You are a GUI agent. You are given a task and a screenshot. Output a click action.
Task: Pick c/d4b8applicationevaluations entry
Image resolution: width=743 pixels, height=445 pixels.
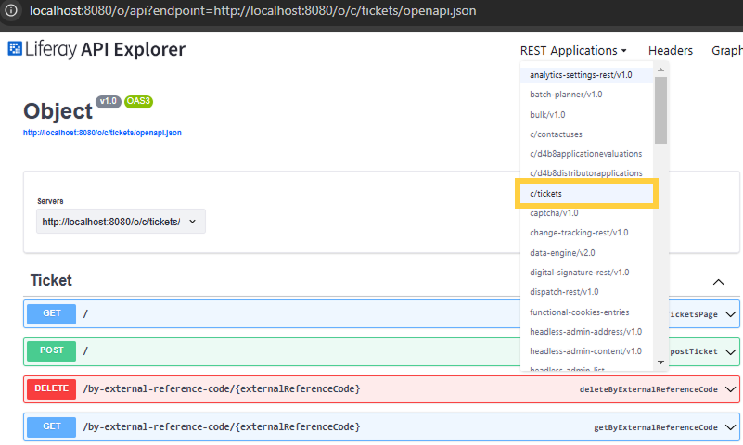coord(586,154)
